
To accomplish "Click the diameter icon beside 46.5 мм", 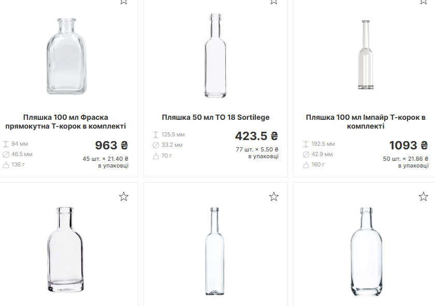I will pos(6,154).
